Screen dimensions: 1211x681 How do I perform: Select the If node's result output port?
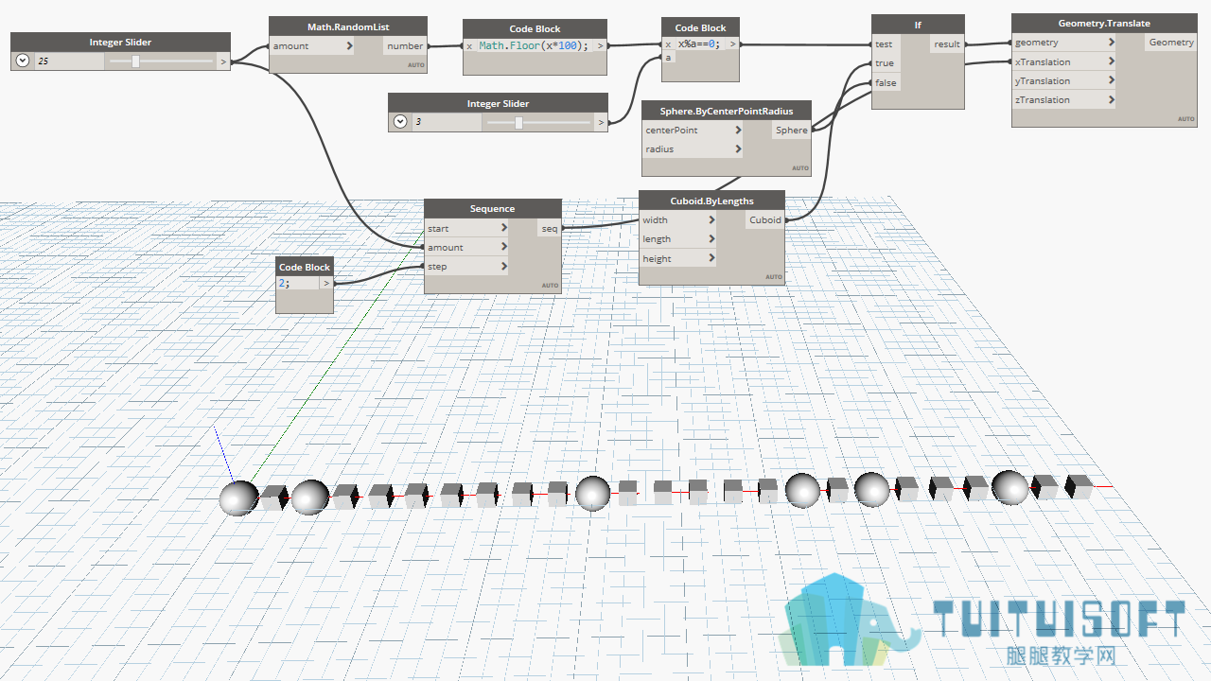[x=946, y=44]
